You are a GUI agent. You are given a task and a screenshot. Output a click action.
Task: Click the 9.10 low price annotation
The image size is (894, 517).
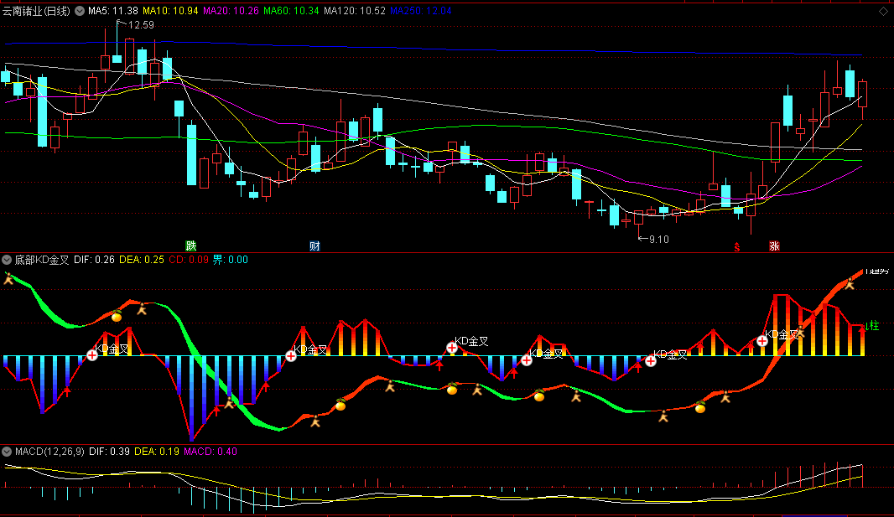(x=659, y=239)
